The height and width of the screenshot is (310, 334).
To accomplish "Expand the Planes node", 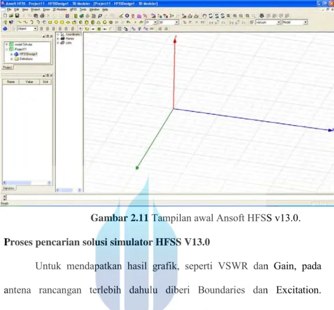I will click(58, 39).
